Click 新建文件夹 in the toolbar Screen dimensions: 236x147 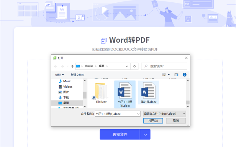(x=78, y=75)
